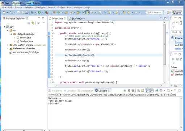
Task: Open the Help menu
Action: pos(87,8)
